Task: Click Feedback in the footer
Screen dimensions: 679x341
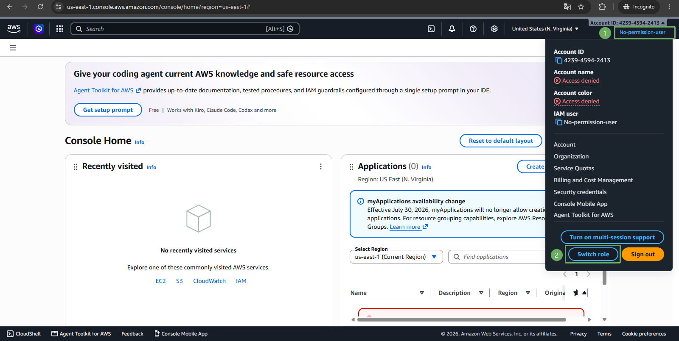Action: coord(132,334)
